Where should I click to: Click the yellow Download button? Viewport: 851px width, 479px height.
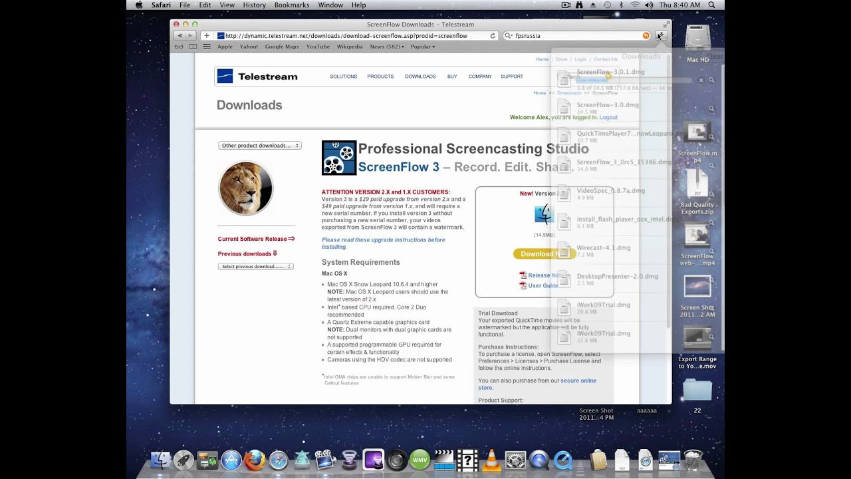coord(544,253)
